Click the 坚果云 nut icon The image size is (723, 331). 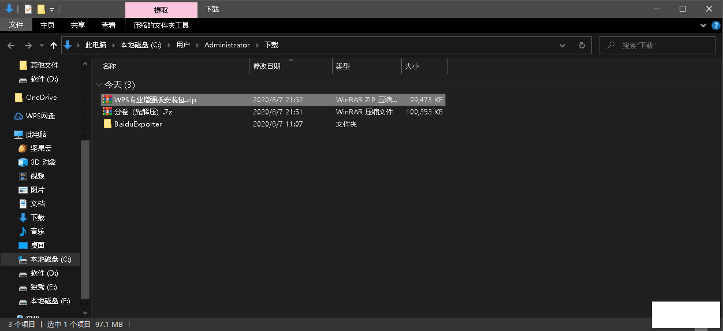tap(23, 148)
